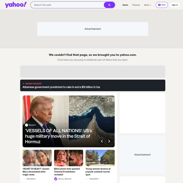Expand the More menu
This screenshot has height=183, width=183.
pos(148,5)
